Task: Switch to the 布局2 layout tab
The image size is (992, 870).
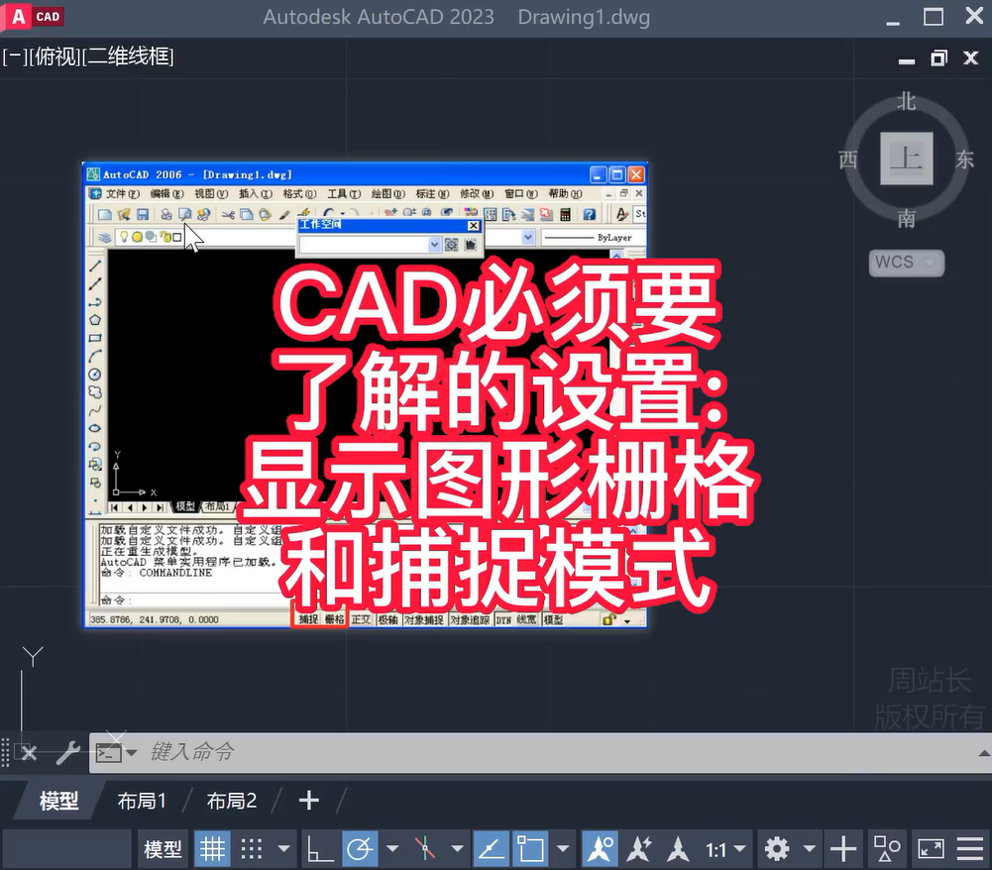Action: coord(231,801)
